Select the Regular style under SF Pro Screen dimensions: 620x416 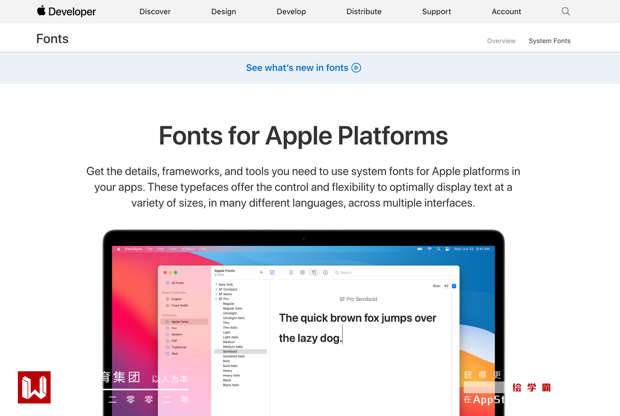point(229,304)
